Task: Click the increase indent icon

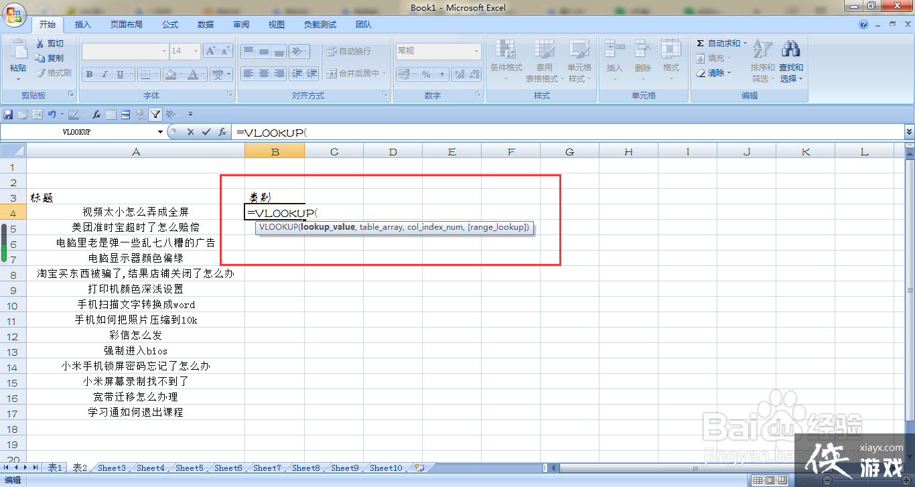Action: (312, 74)
